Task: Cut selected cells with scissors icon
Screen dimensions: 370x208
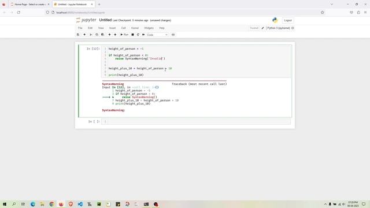Action: pos(91,35)
